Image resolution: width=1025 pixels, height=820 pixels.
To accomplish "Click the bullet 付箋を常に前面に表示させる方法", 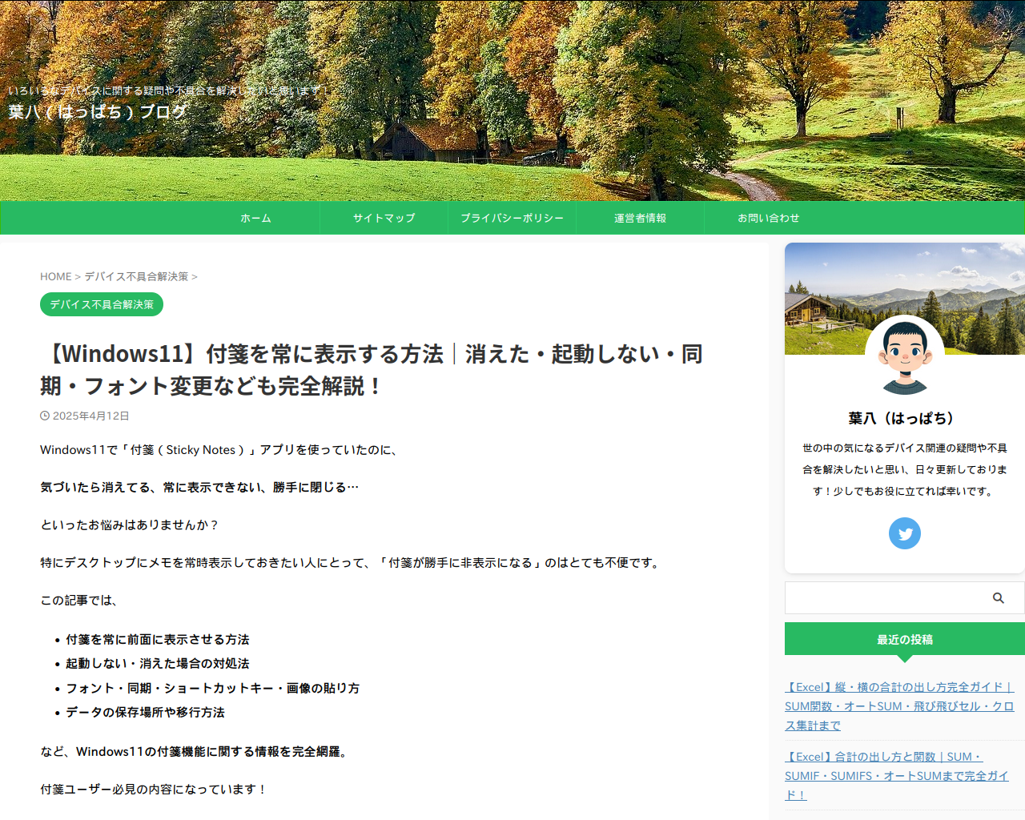I will click(x=158, y=639).
